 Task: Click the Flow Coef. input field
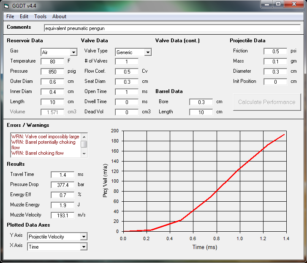point(127,71)
